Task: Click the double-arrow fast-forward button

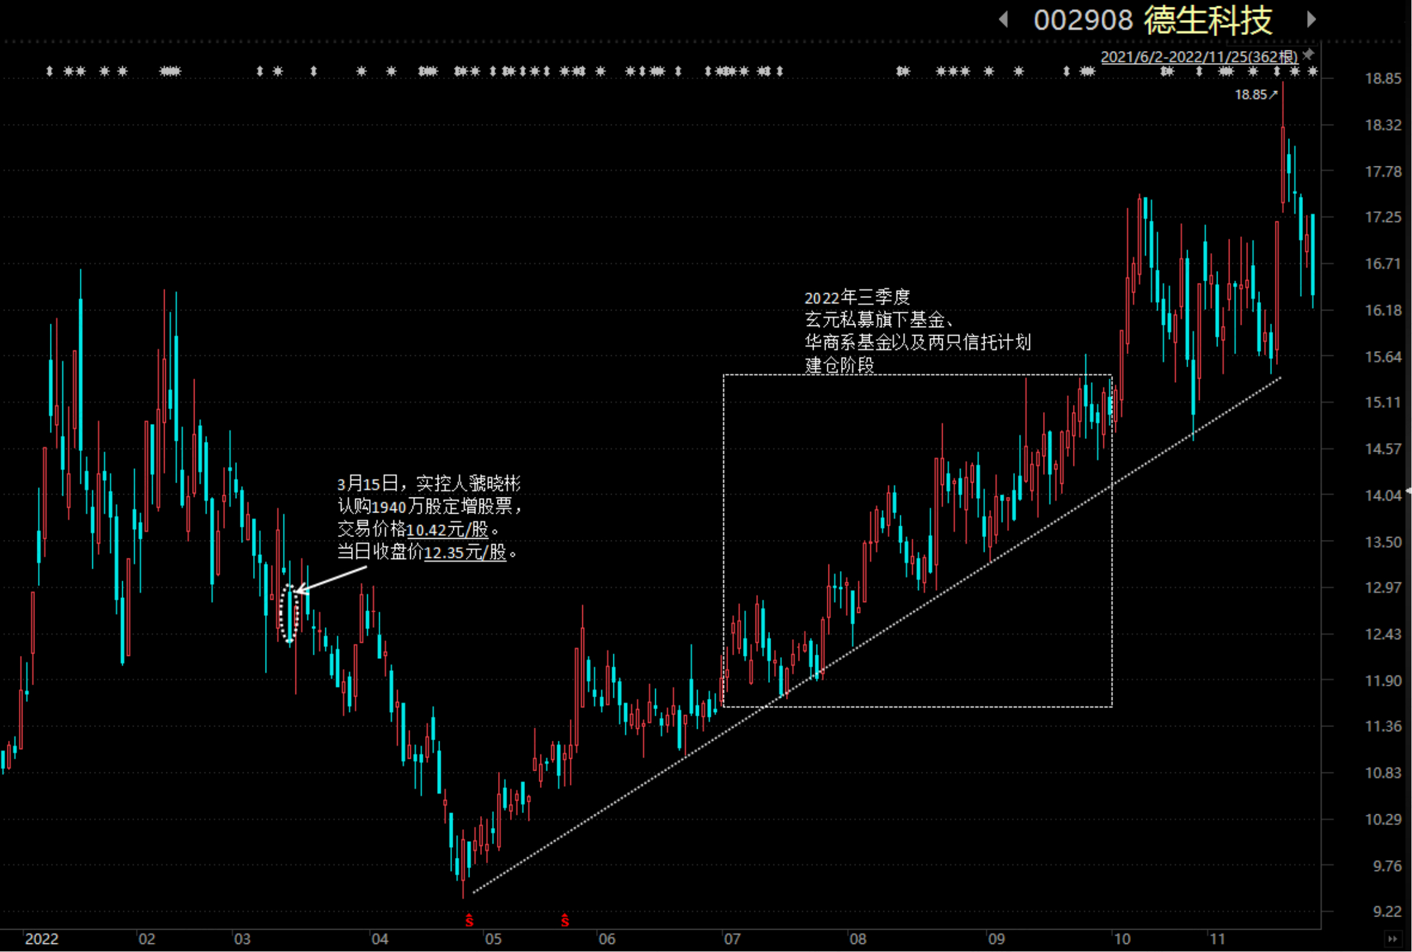Action: click(x=1394, y=939)
